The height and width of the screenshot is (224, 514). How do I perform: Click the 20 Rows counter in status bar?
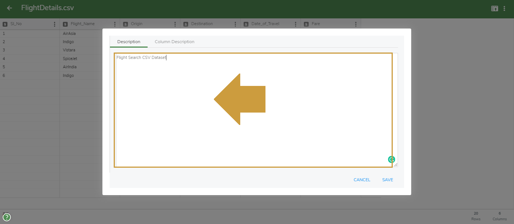pos(476,215)
